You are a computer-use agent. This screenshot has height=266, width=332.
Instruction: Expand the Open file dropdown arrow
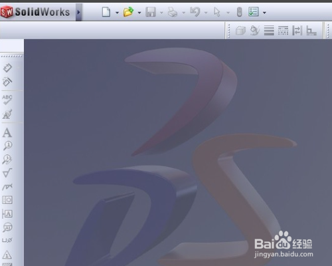139,13
